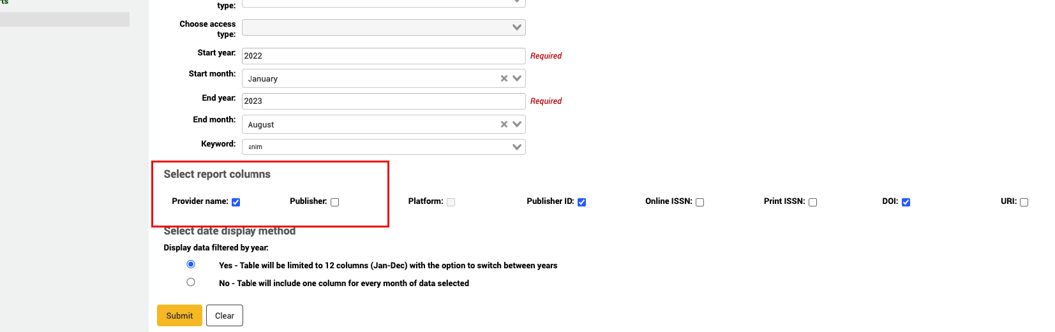Image resolution: width=1055 pixels, height=332 pixels.
Task: Clear the End month selection with X icon
Action: 504,124
